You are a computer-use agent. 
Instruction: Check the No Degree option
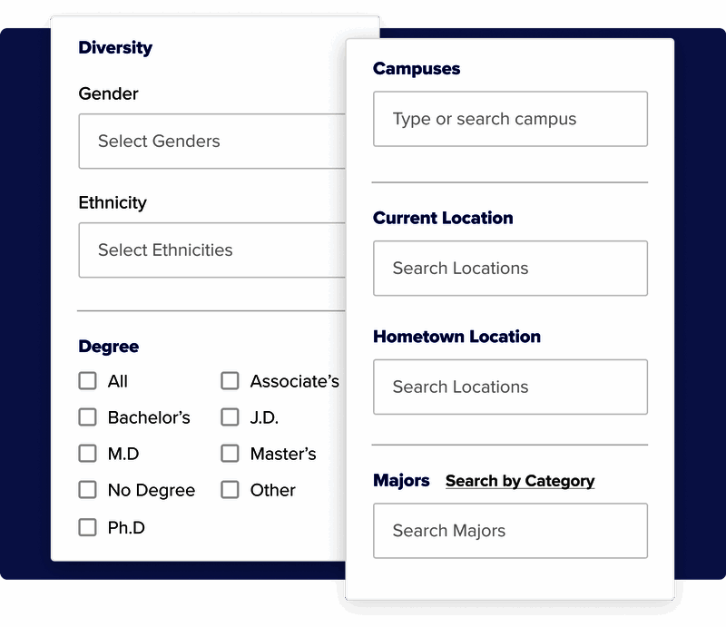[x=87, y=490]
